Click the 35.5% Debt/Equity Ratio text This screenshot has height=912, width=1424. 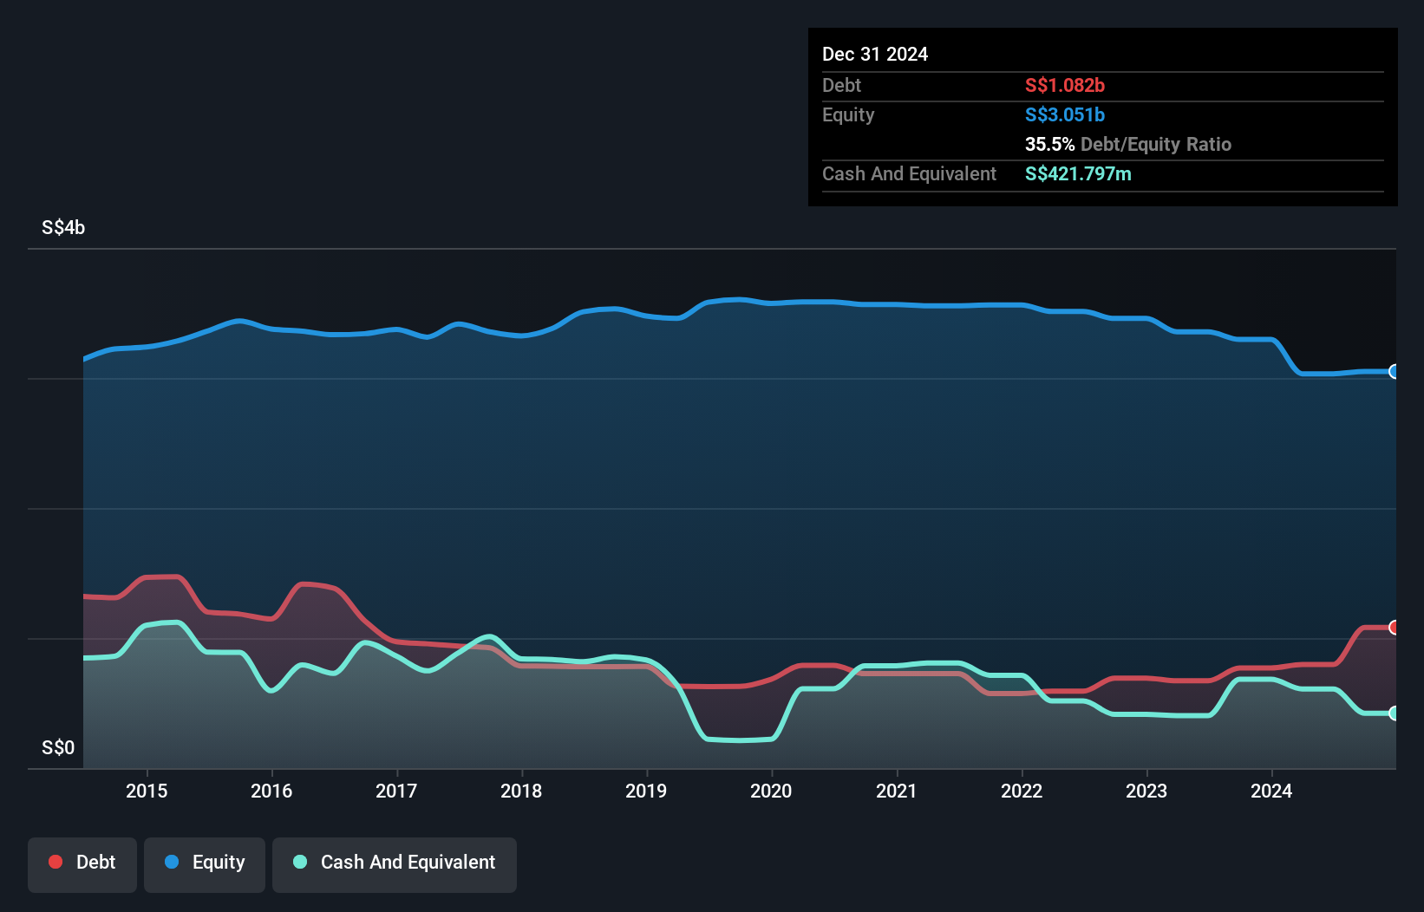(1128, 144)
